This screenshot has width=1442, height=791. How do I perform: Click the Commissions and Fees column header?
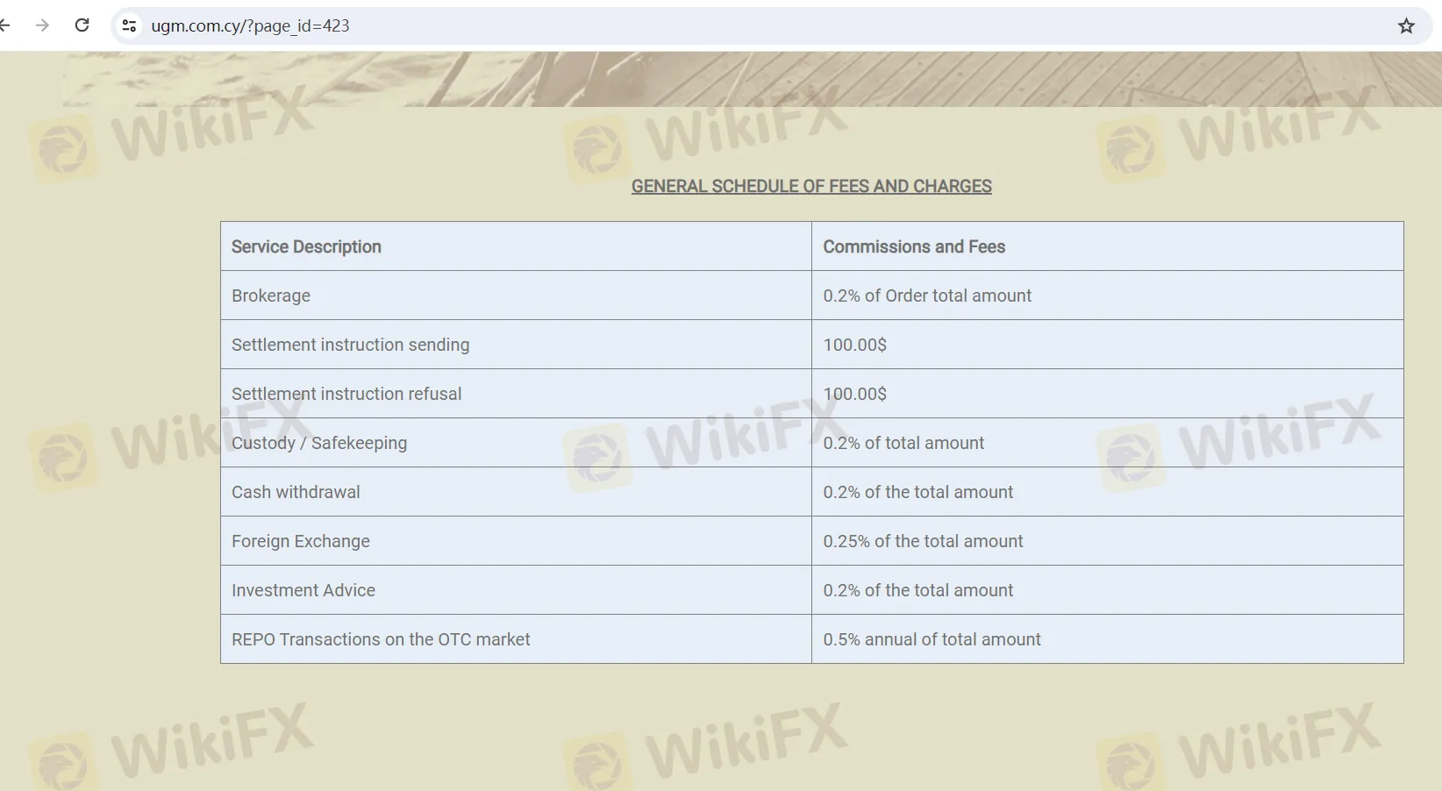pyautogui.click(x=914, y=246)
